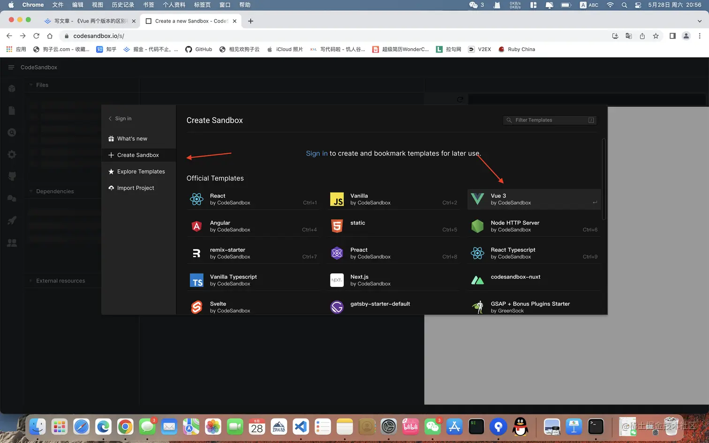The image size is (709, 443).
Task: Open a new Chrome tab
Action: click(x=250, y=21)
